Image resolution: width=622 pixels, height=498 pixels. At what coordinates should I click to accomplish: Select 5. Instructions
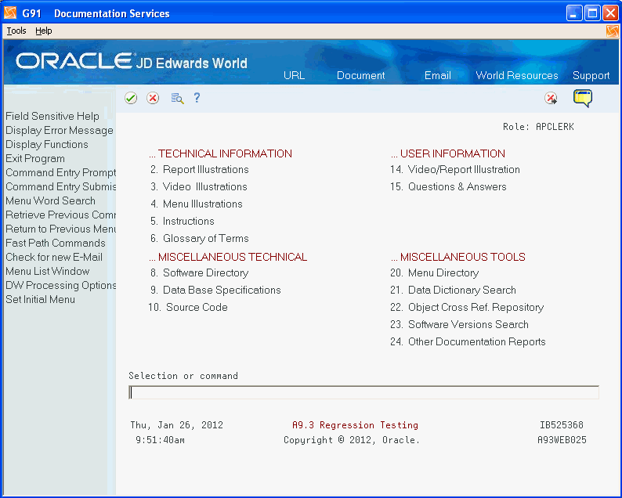coord(182,222)
